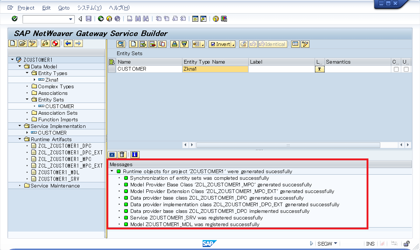This screenshot has height=250, width=420.
Task: Click the Copy Row icon in the grid toolbar
Action: click(162, 44)
